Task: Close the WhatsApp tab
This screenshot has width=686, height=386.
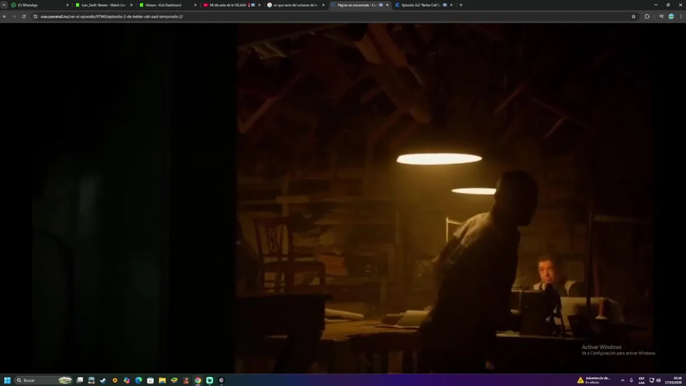Action: click(x=68, y=5)
